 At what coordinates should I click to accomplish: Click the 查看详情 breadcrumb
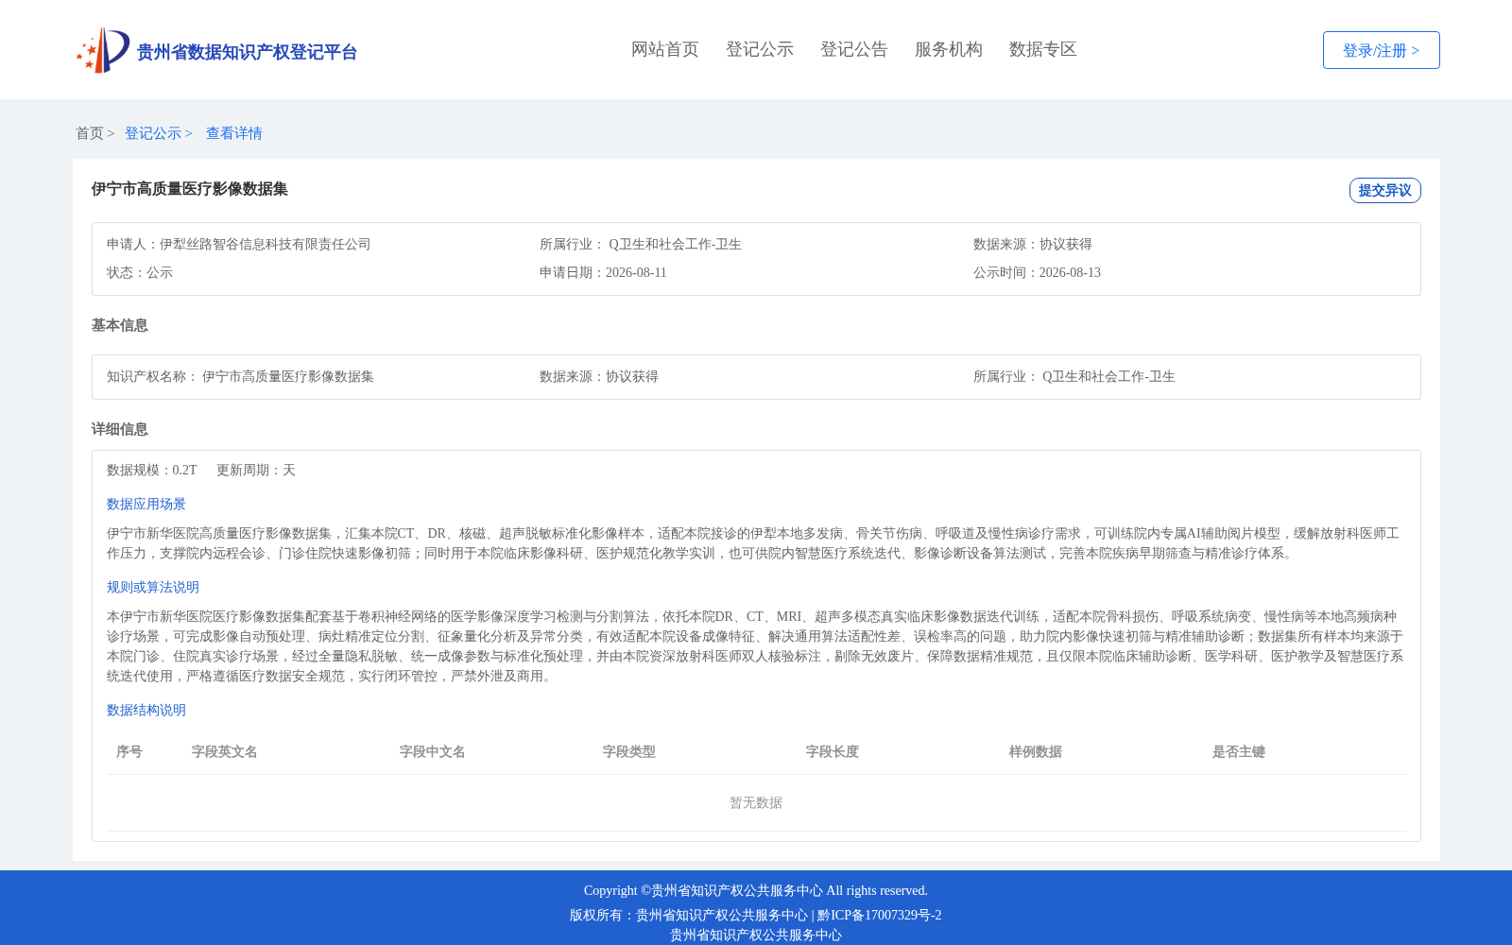click(x=234, y=133)
